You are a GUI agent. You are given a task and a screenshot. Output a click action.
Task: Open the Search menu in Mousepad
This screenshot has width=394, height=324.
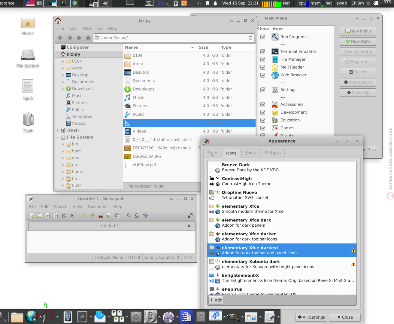[61, 206]
